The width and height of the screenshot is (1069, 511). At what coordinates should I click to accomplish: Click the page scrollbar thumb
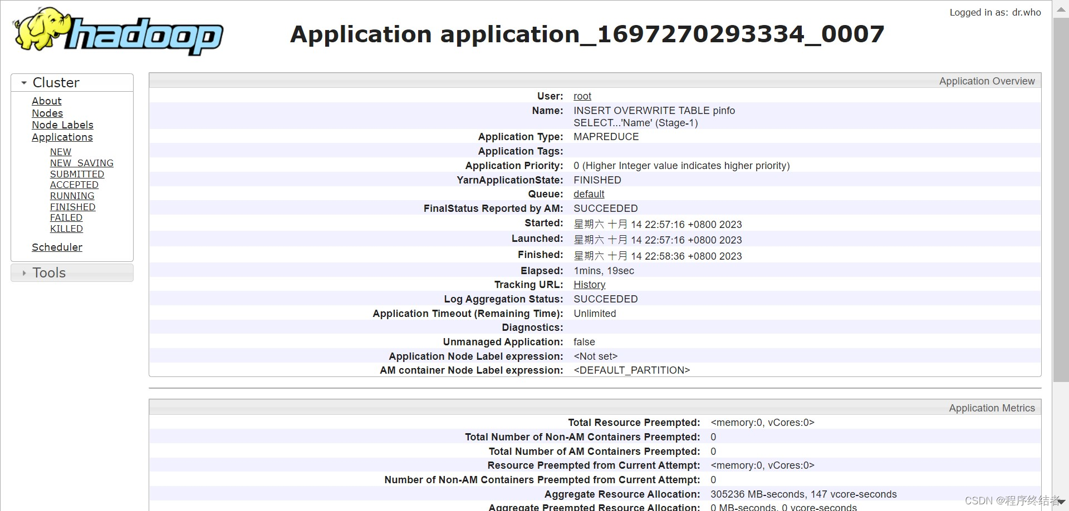click(x=1061, y=200)
